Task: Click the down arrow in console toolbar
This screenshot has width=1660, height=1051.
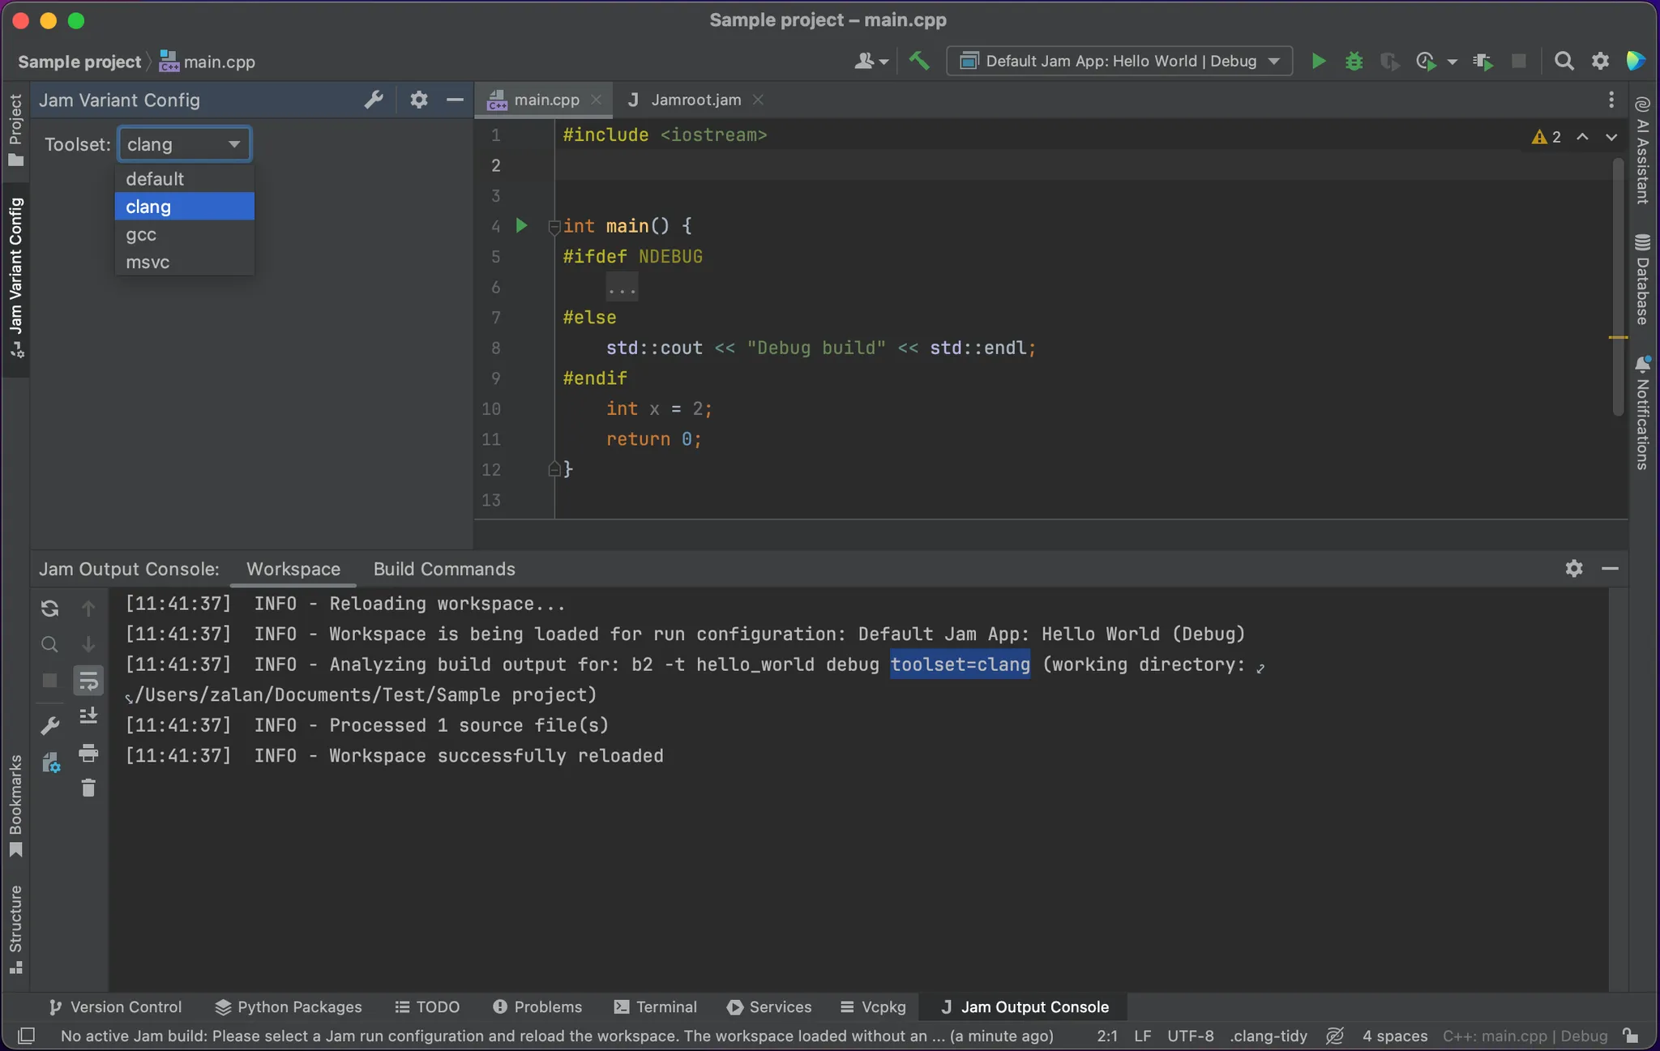Action: 88,644
